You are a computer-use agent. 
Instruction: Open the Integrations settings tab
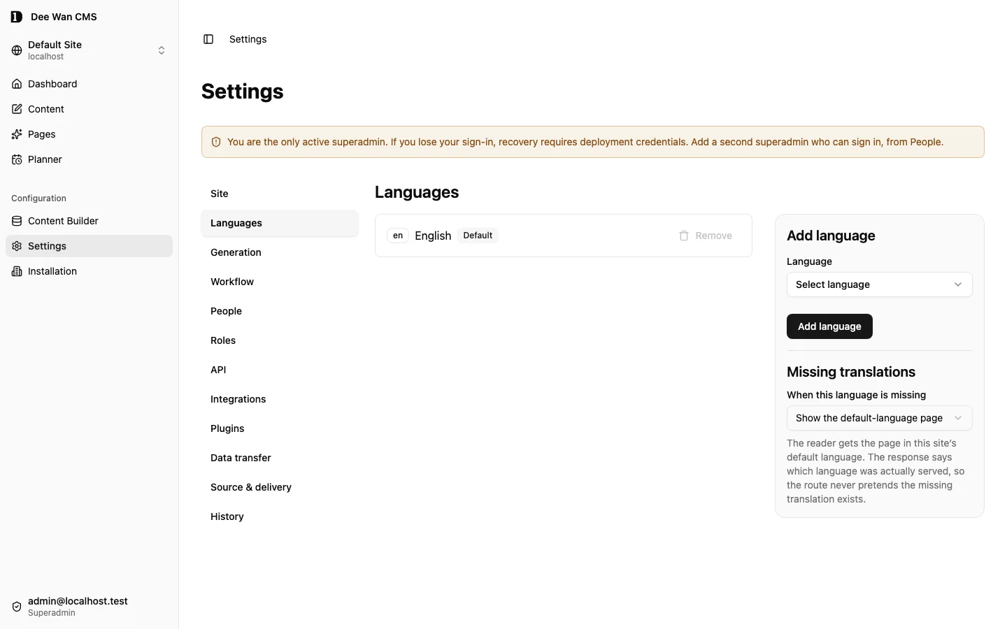[280, 399]
